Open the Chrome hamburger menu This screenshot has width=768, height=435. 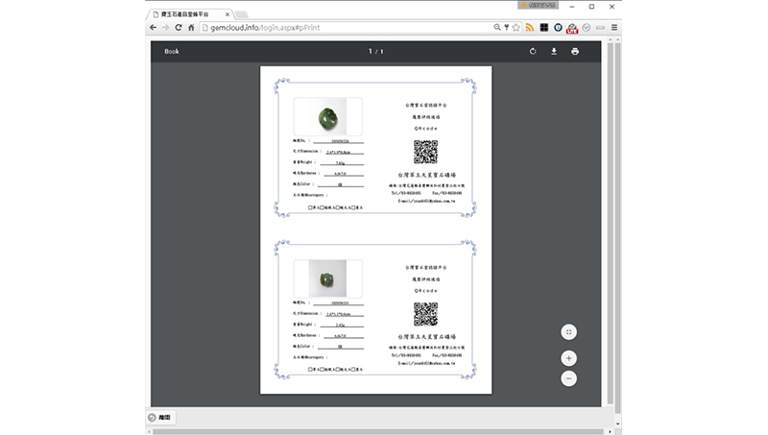point(614,28)
